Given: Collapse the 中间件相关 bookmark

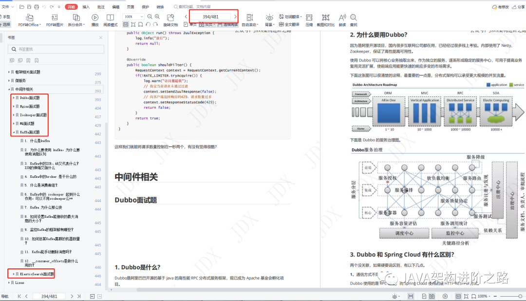Looking at the screenshot, I should (x=9, y=89).
